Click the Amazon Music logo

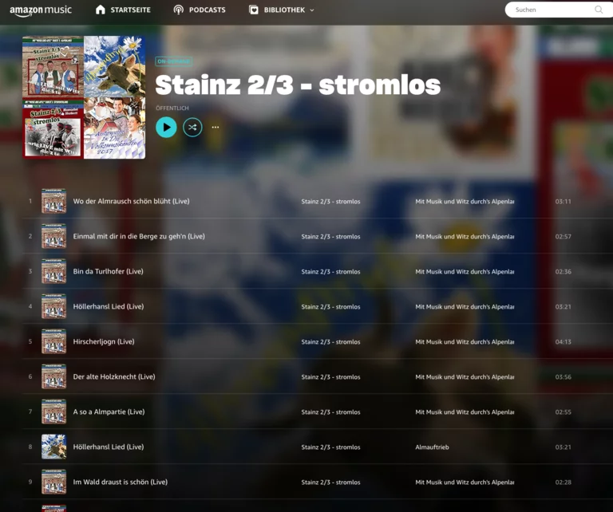pos(41,10)
